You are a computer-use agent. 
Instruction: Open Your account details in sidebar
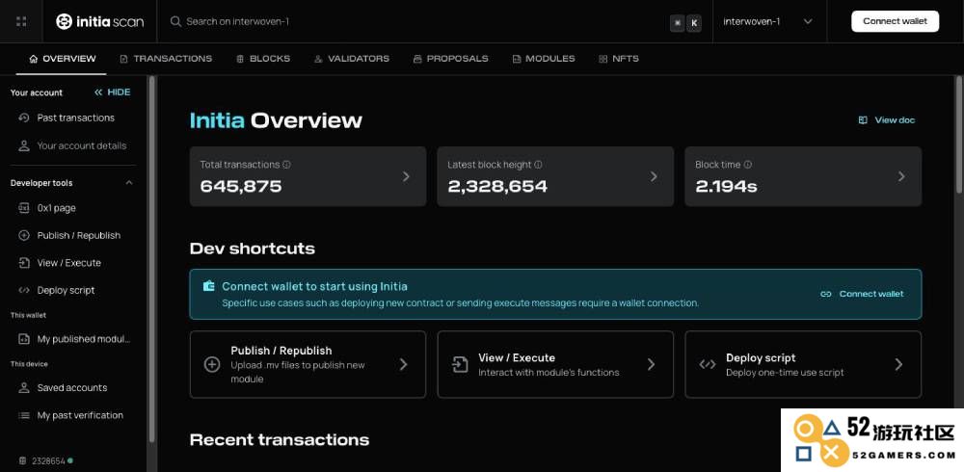[72, 146]
